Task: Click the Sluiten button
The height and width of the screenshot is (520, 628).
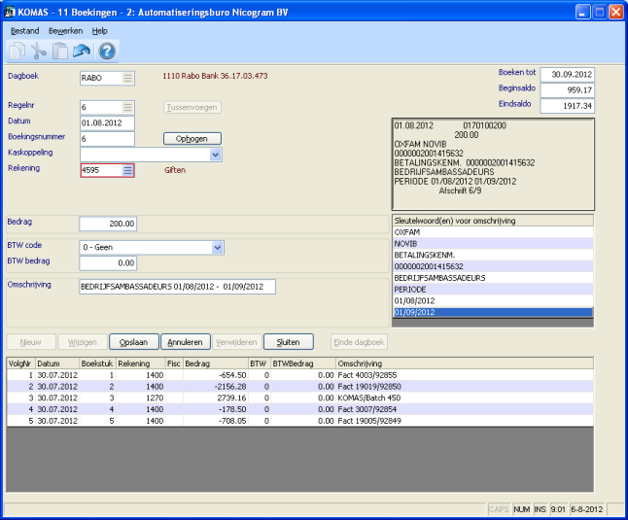Action: 289,342
